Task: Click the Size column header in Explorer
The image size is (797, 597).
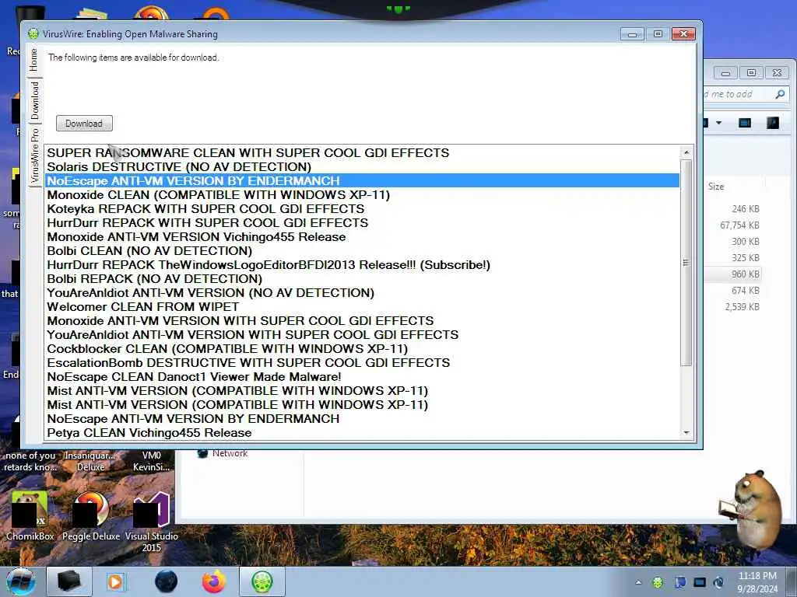Action: 716,187
